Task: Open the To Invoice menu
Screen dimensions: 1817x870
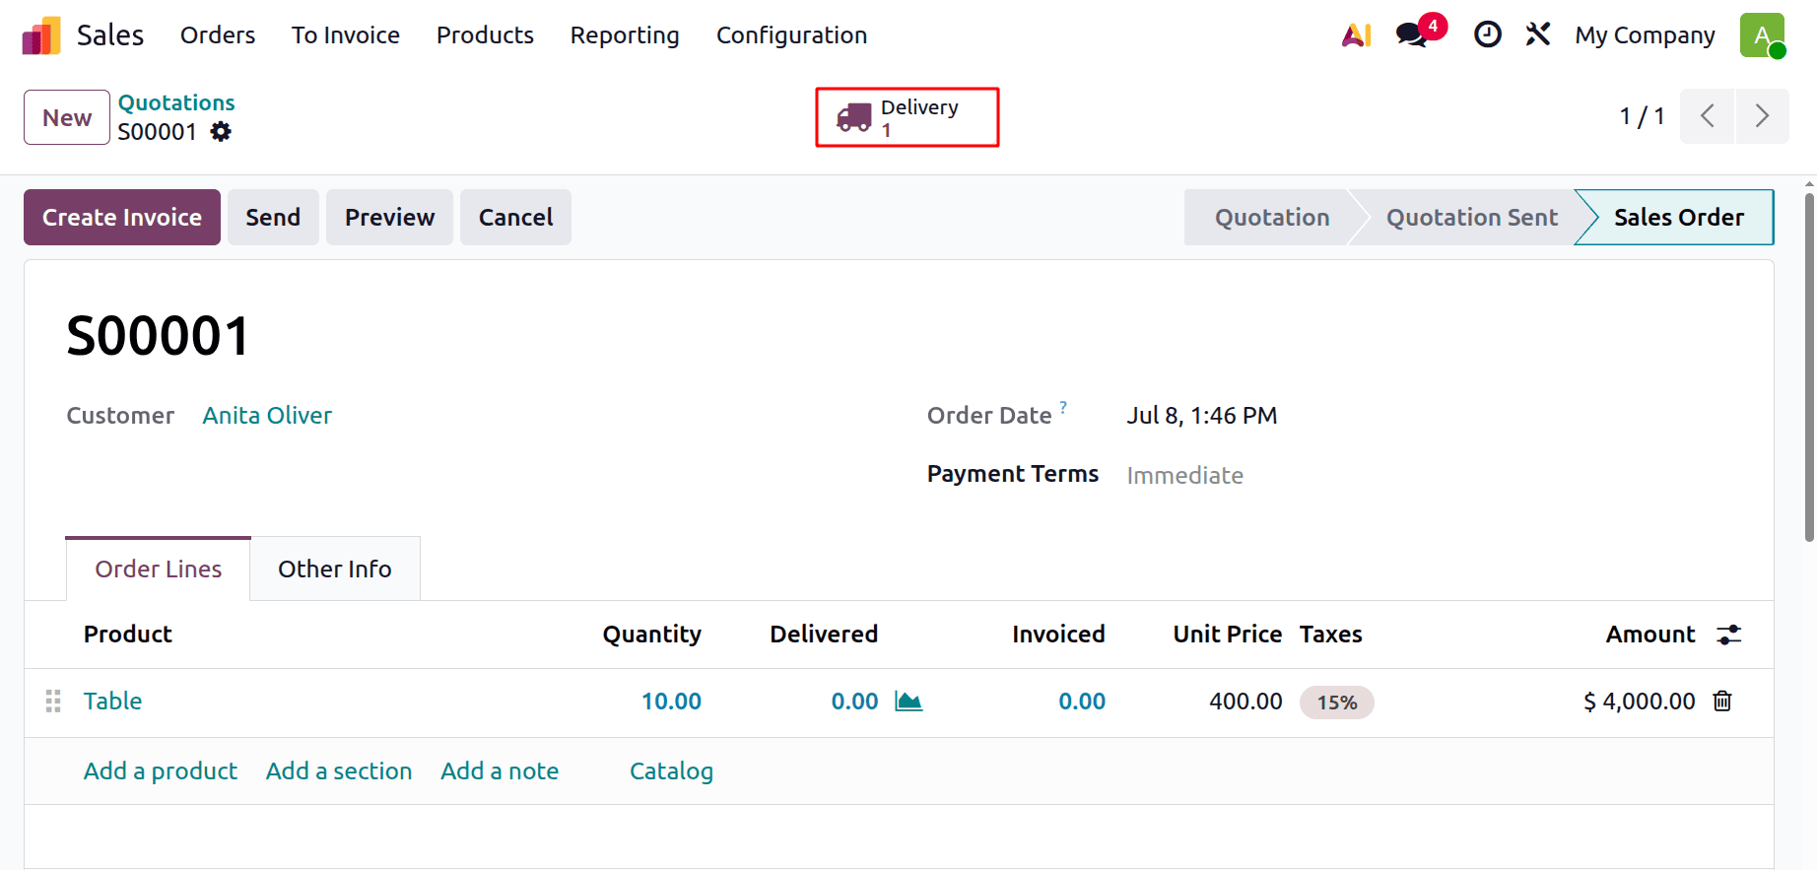Action: pos(346,35)
